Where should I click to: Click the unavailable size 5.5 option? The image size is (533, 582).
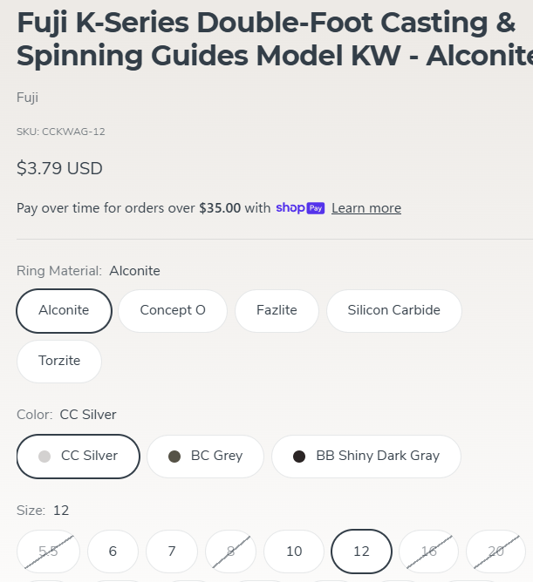(x=48, y=552)
